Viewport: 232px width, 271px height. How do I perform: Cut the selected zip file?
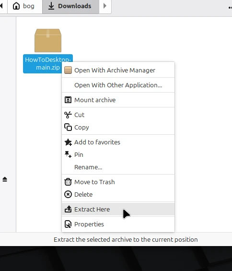click(x=118, y=115)
